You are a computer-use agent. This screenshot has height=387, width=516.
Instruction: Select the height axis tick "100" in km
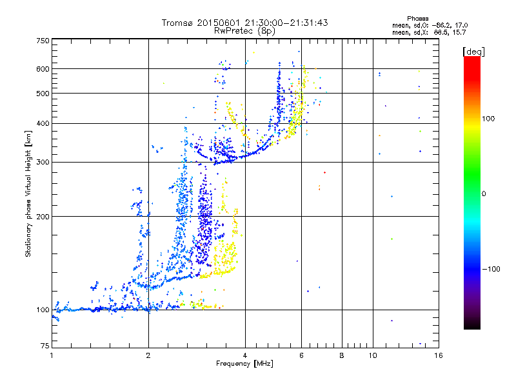coord(43,310)
